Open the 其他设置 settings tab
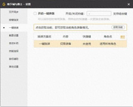This screenshot has height=107, width=133. [14, 66]
